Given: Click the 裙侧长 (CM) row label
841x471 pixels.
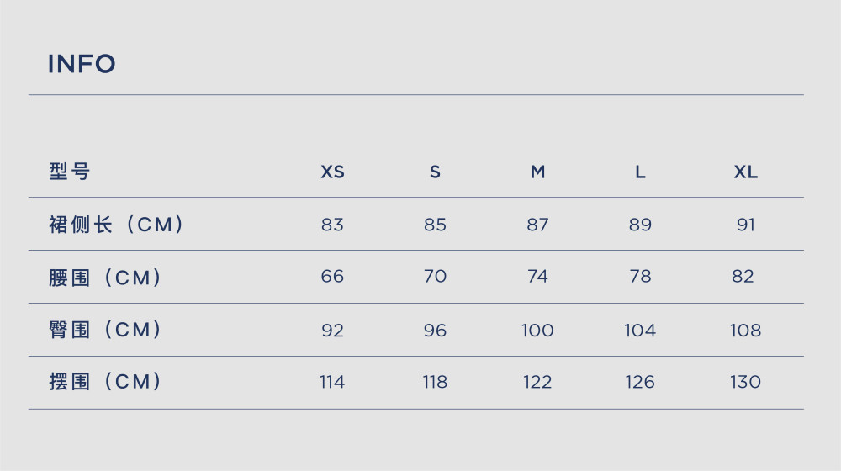Looking at the screenshot, I should click(116, 225).
